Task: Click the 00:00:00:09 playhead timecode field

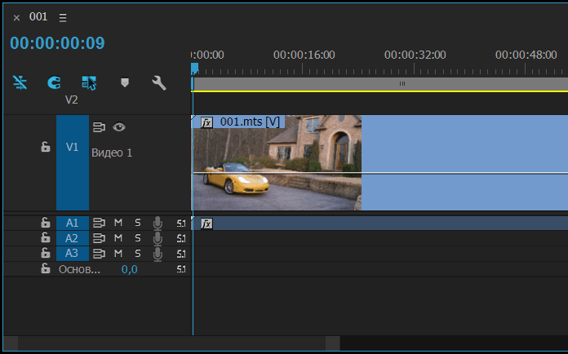Action: [57, 43]
